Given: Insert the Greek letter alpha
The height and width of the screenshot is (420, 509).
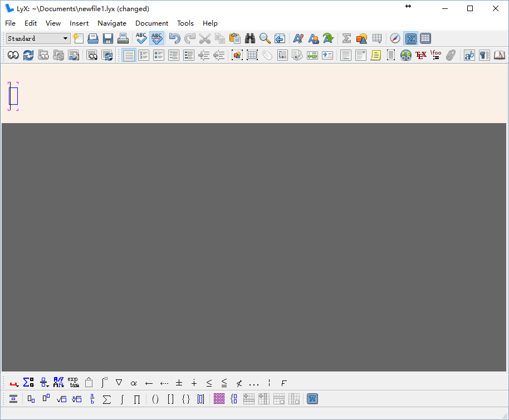Looking at the screenshot, I should pyautogui.click(x=134, y=383).
